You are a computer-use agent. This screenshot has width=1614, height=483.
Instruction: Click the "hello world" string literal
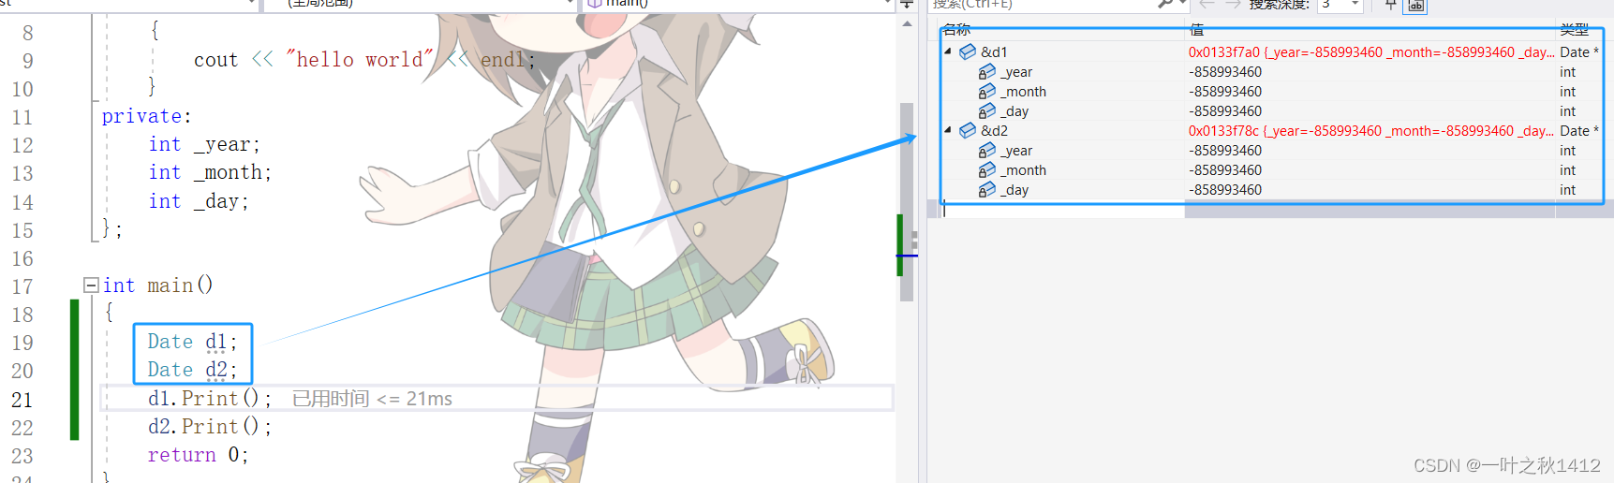pyautogui.click(x=361, y=60)
